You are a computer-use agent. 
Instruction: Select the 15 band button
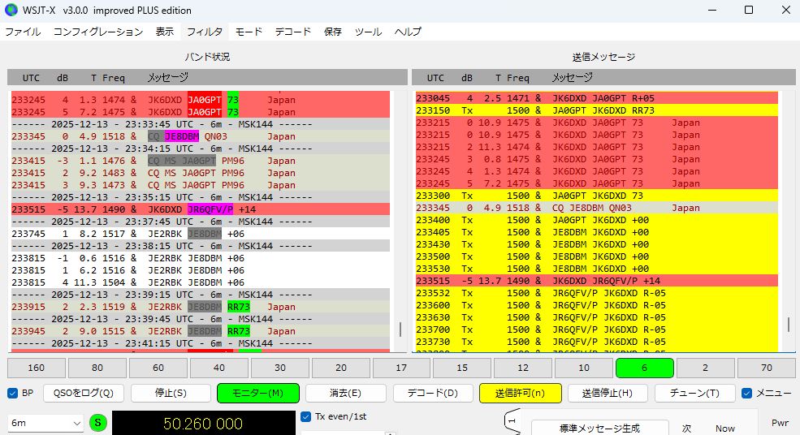point(462,368)
